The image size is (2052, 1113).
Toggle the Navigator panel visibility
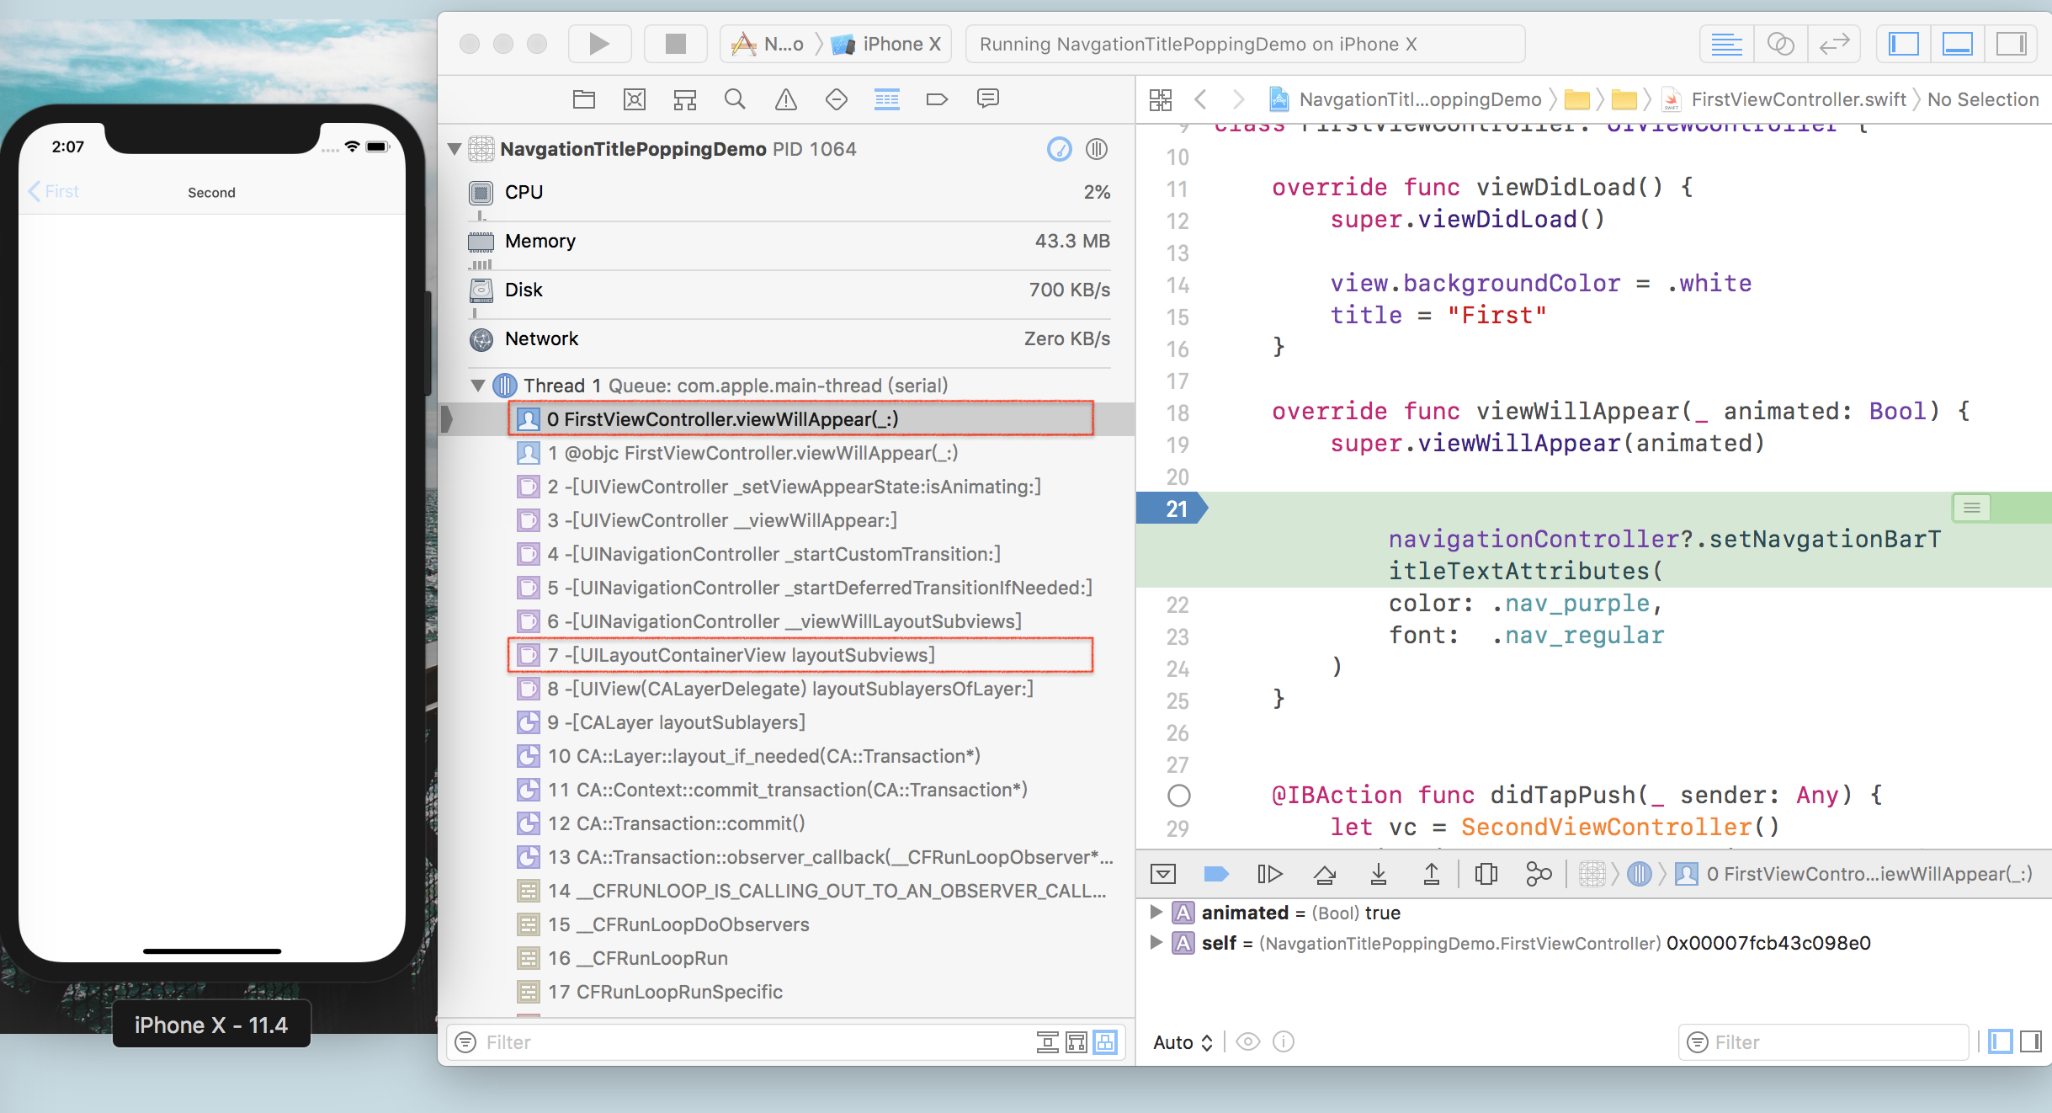pyautogui.click(x=1903, y=44)
